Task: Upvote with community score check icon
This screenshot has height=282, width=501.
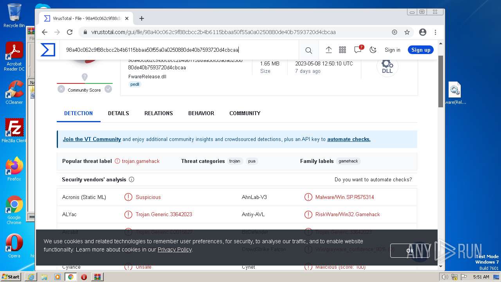Action: coord(108,89)
